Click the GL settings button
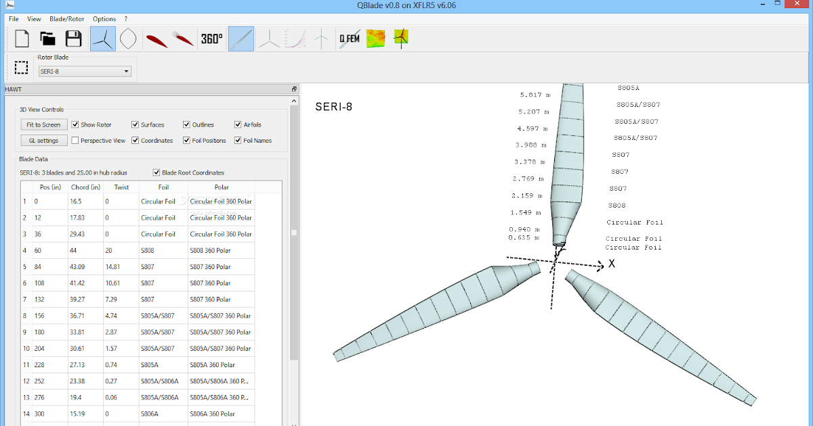The image size is (813, 426). click(43, 141)
